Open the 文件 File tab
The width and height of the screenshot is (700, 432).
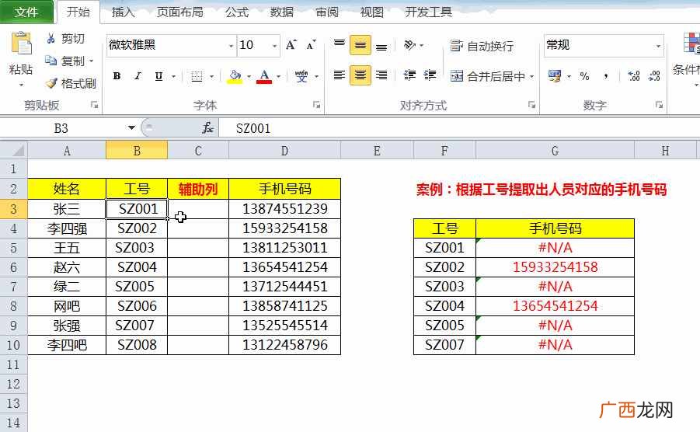pyautogui.click(x=26, y=12)
